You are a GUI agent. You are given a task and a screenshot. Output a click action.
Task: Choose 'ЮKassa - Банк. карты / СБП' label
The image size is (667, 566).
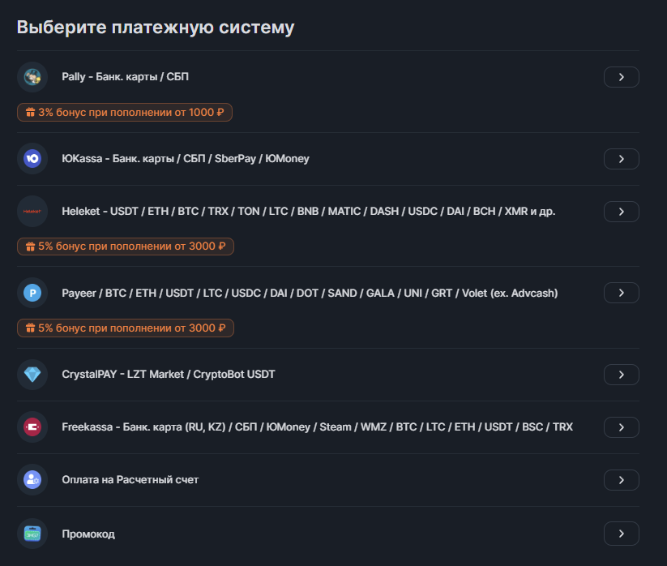point(186,159)
